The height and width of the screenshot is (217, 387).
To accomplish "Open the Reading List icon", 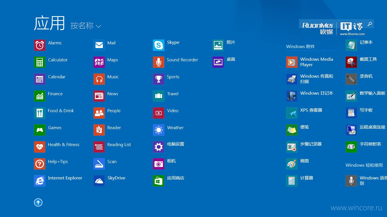I will tap(99, 147).
